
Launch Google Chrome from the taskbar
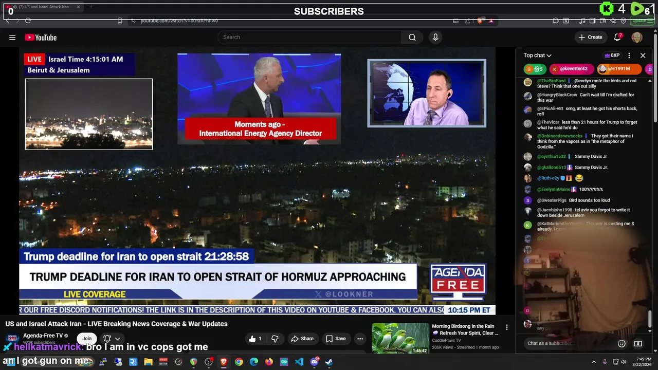[x=239, y=362]
